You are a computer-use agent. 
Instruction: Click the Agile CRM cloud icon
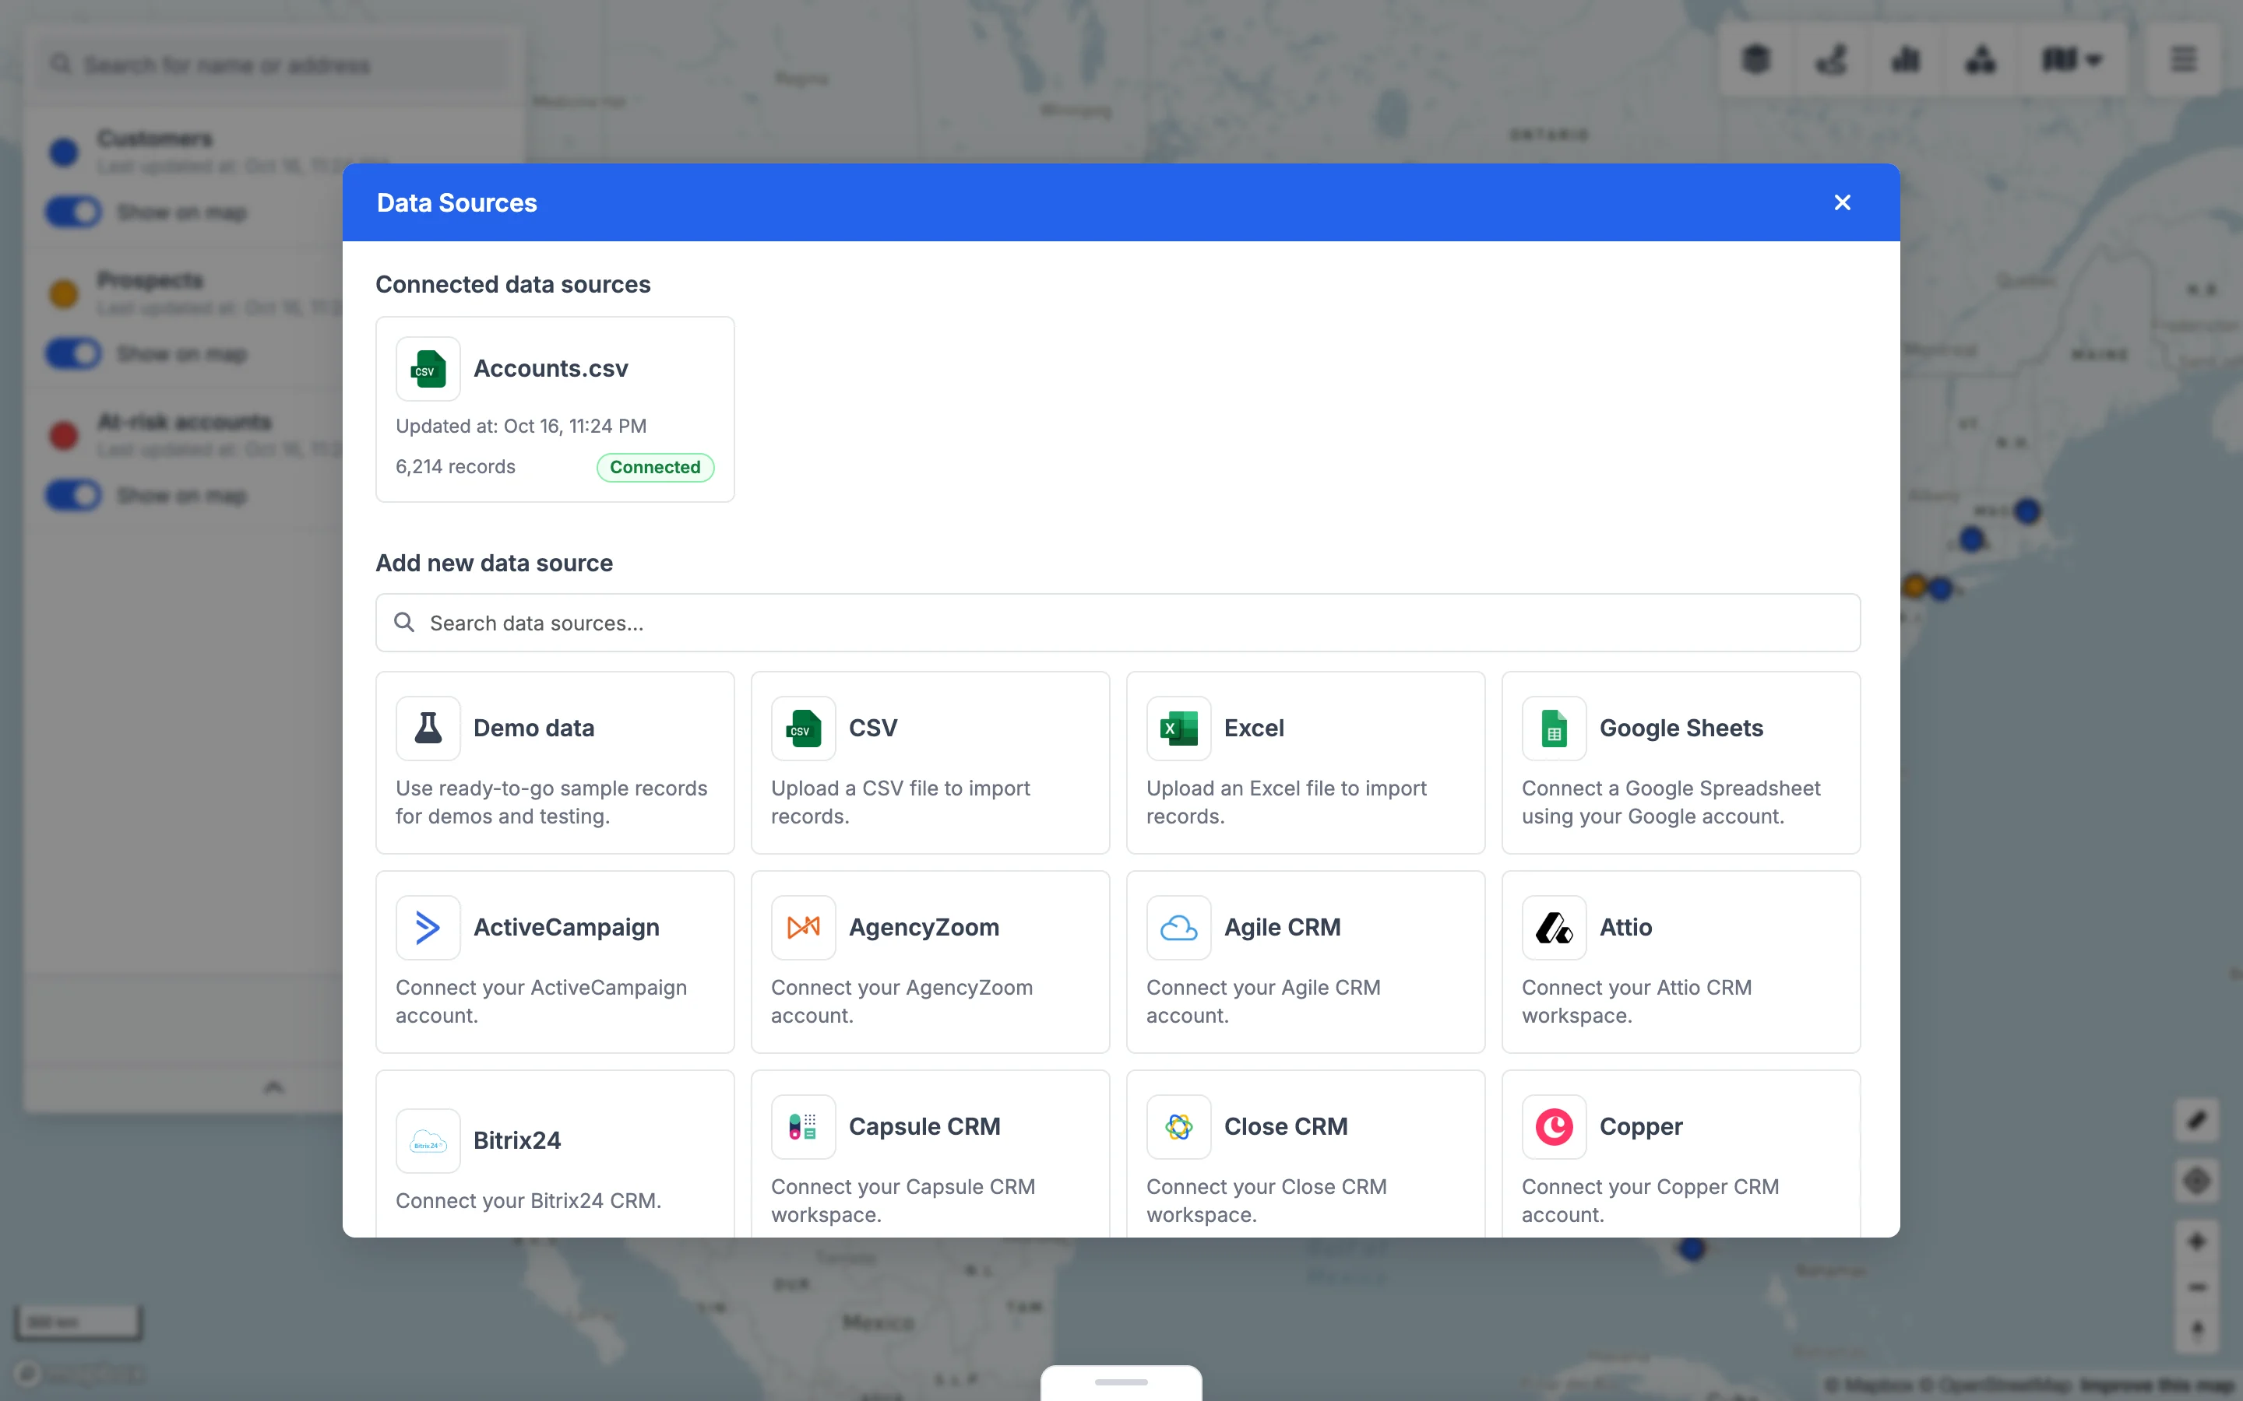[x=1178, y=928]
